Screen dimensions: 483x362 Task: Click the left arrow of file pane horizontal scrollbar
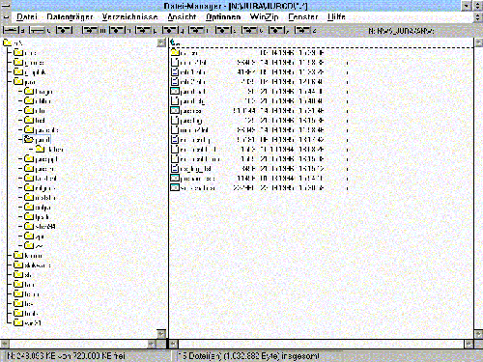[x=174, y=344]
